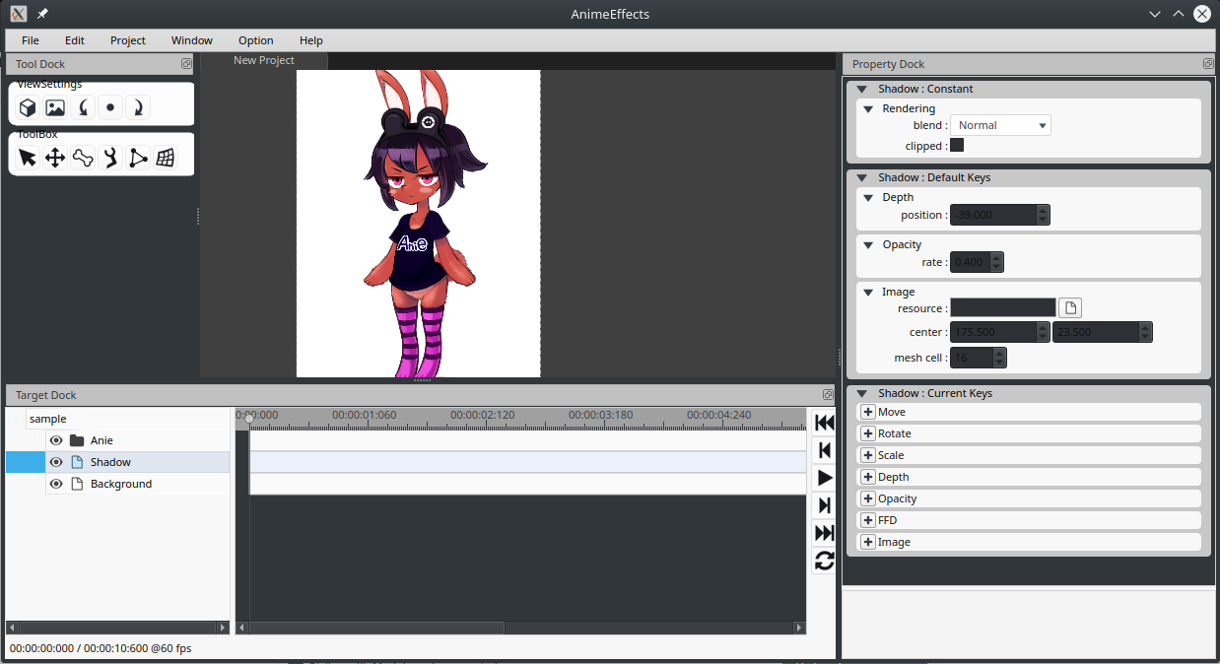Image resolution: width=1220 pixels, height=664 pixels.
Task: Select the Pose tool
Action: point(110,158)
